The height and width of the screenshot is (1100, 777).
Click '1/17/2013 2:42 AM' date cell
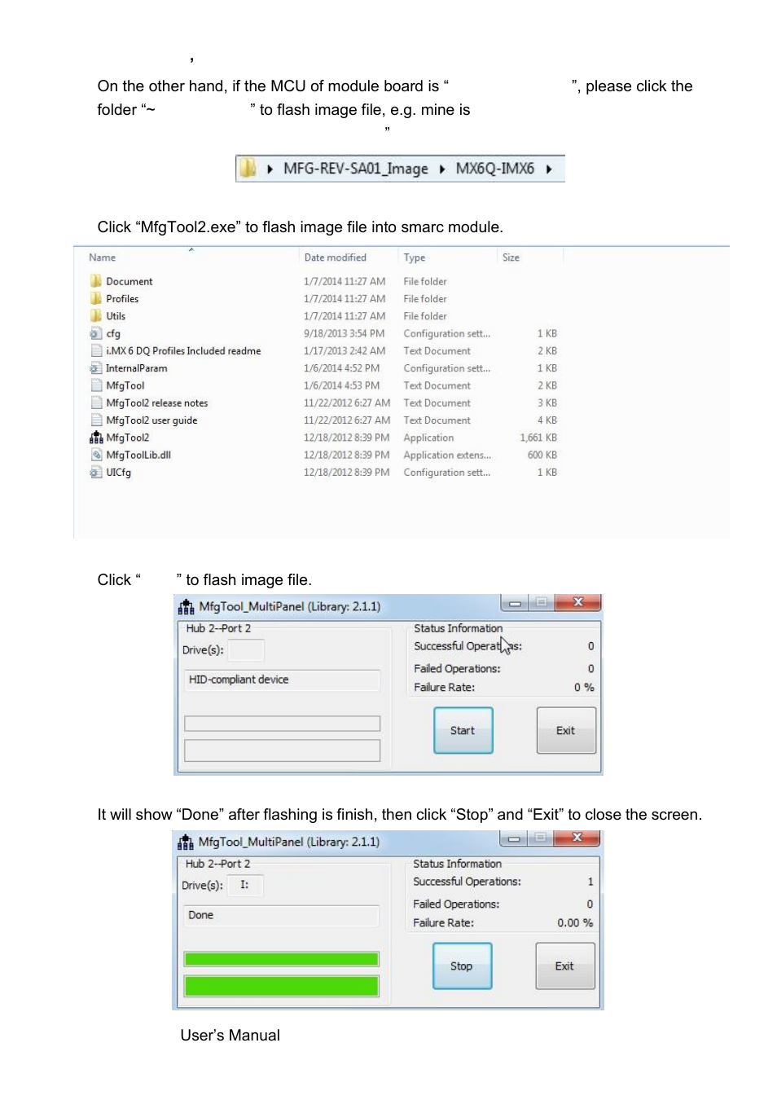pos(345,350)
